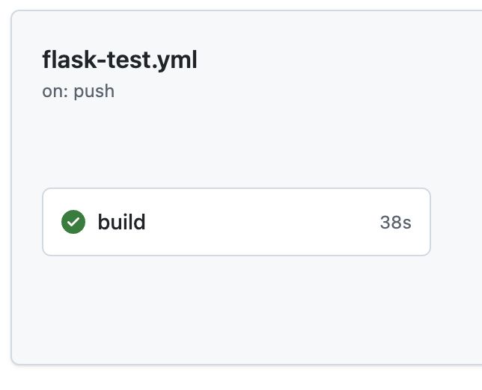Click empty space right of build card
Viewport: 482px width, 390px height.
pos(457,222)
